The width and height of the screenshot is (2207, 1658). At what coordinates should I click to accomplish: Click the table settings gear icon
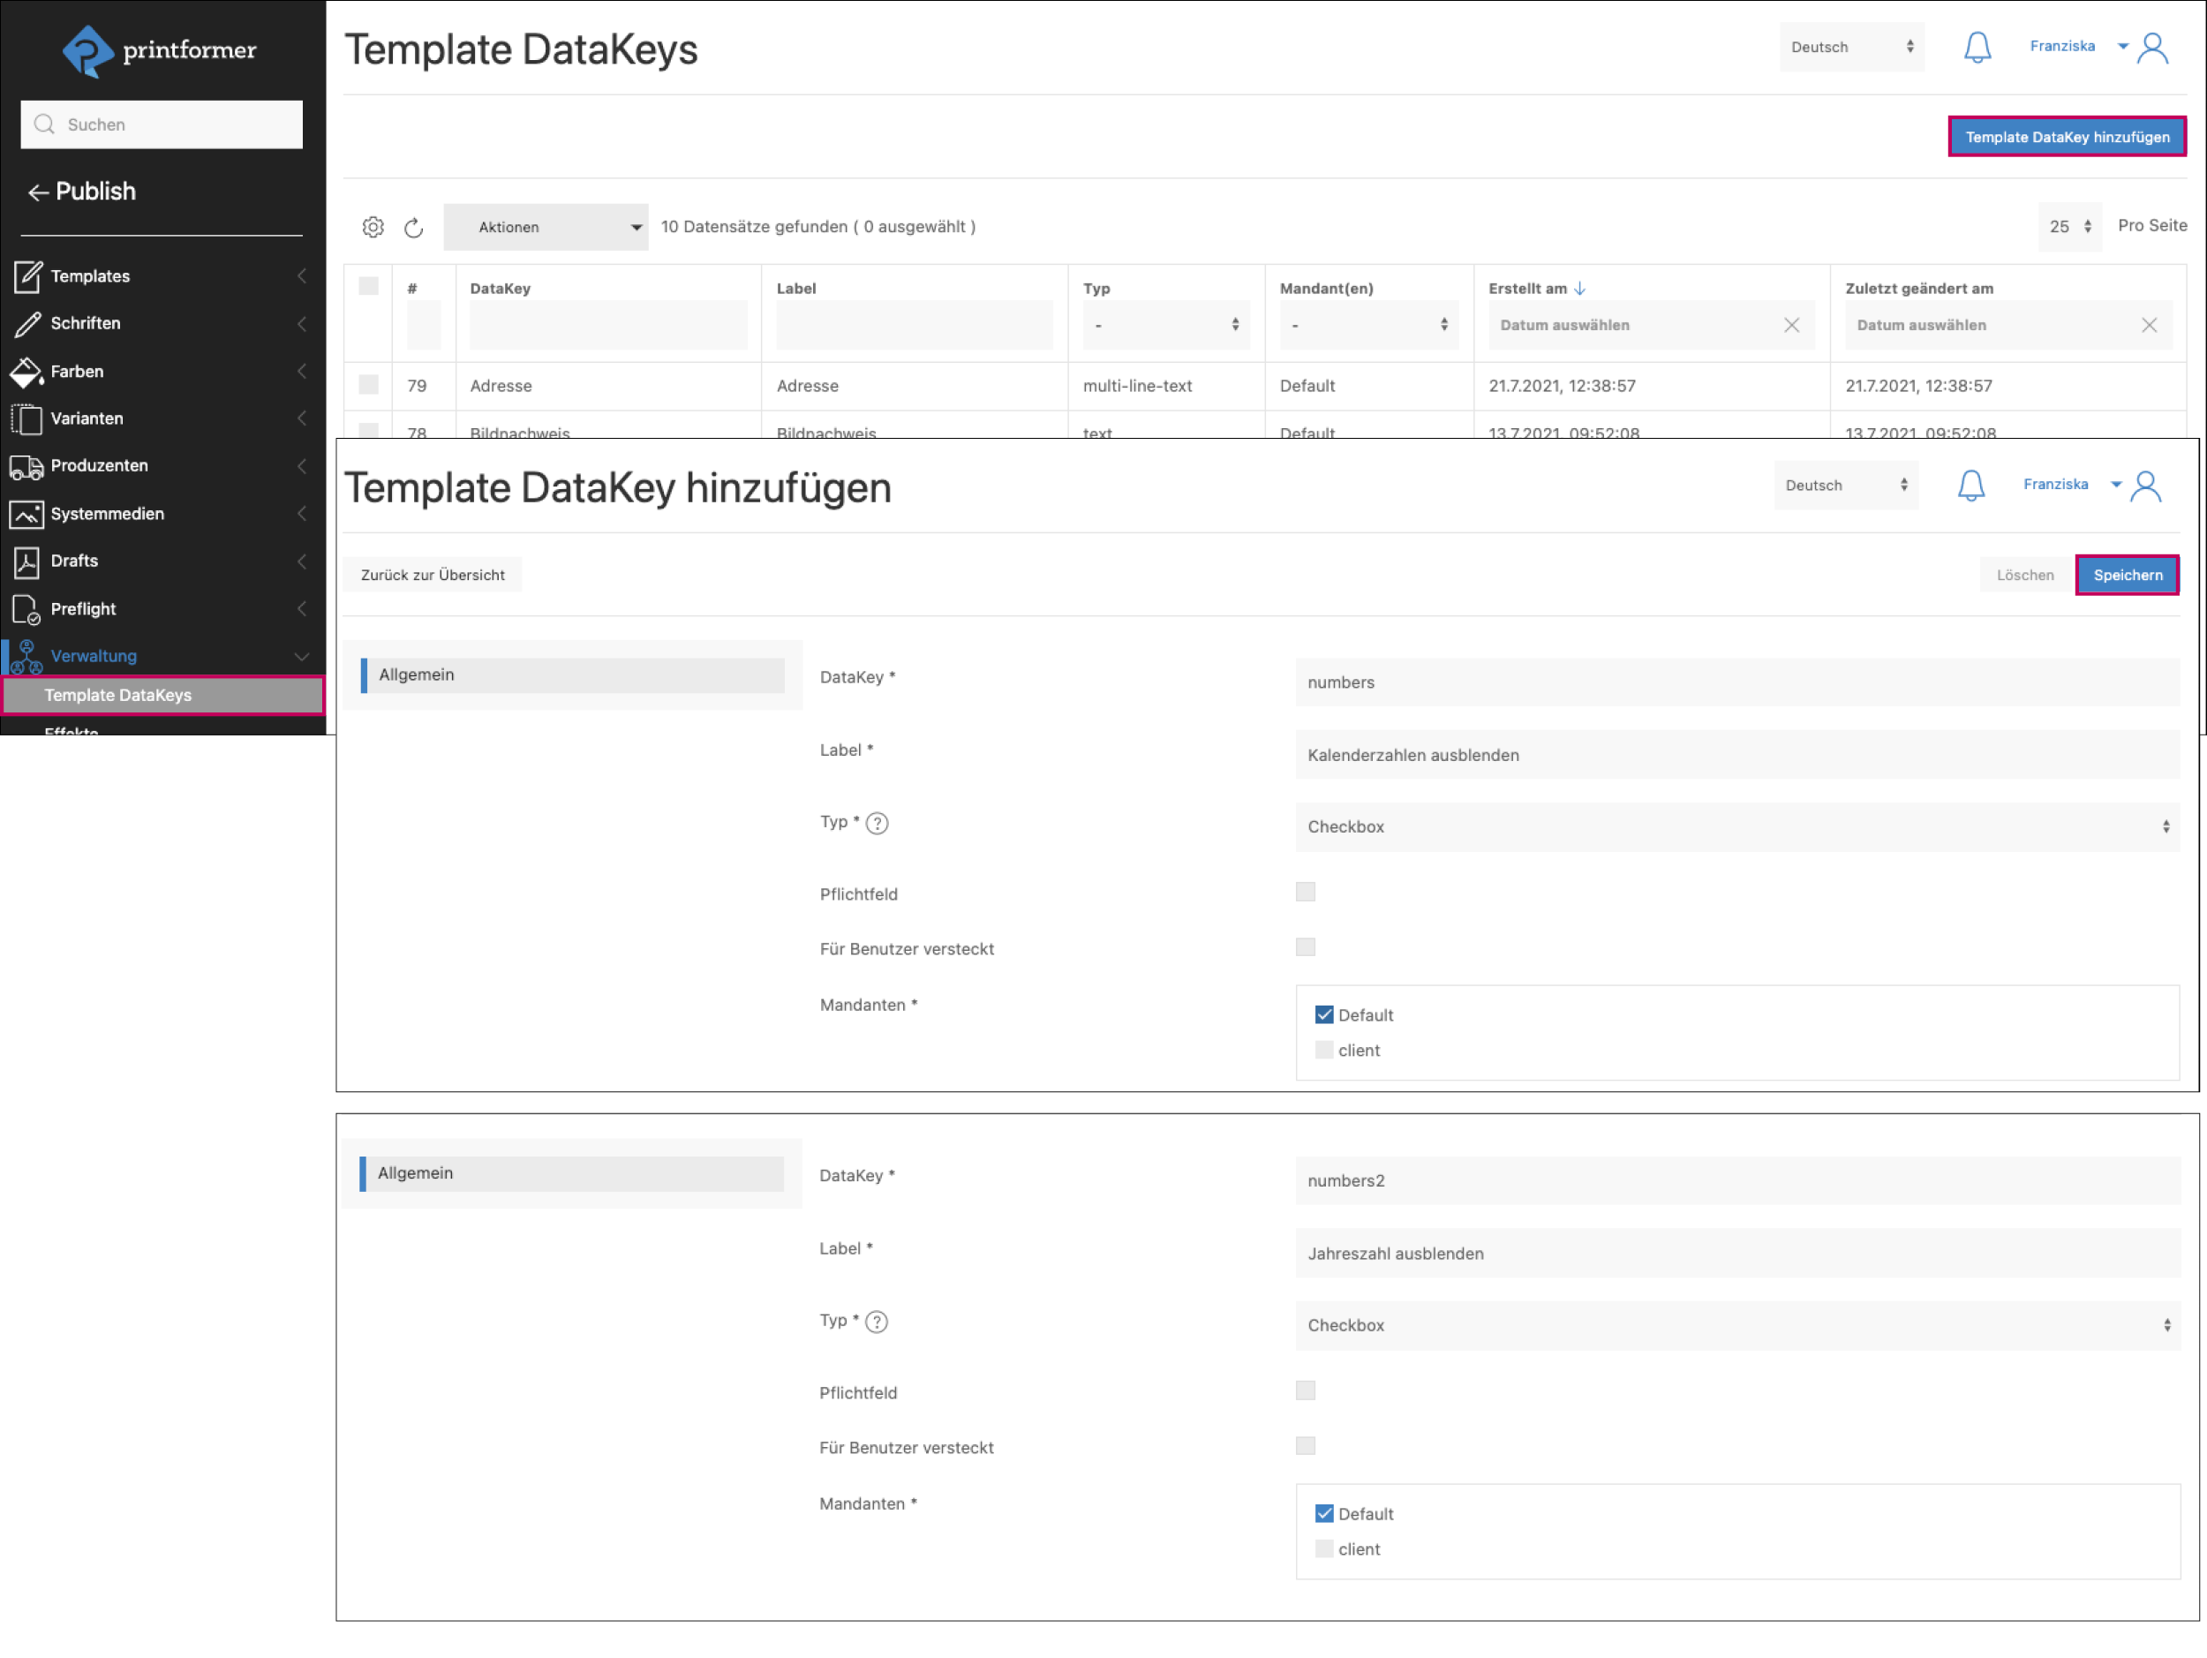(x=373, y=228)
